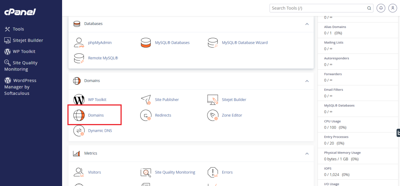Collapse the Domains section chevron
This screenshot has height=186, width=400.
pos(307,81)
